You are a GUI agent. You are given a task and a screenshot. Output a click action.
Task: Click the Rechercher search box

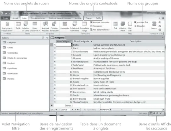104,109
